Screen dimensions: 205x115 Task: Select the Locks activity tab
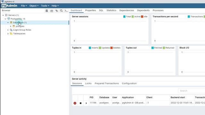click(88, 83)
